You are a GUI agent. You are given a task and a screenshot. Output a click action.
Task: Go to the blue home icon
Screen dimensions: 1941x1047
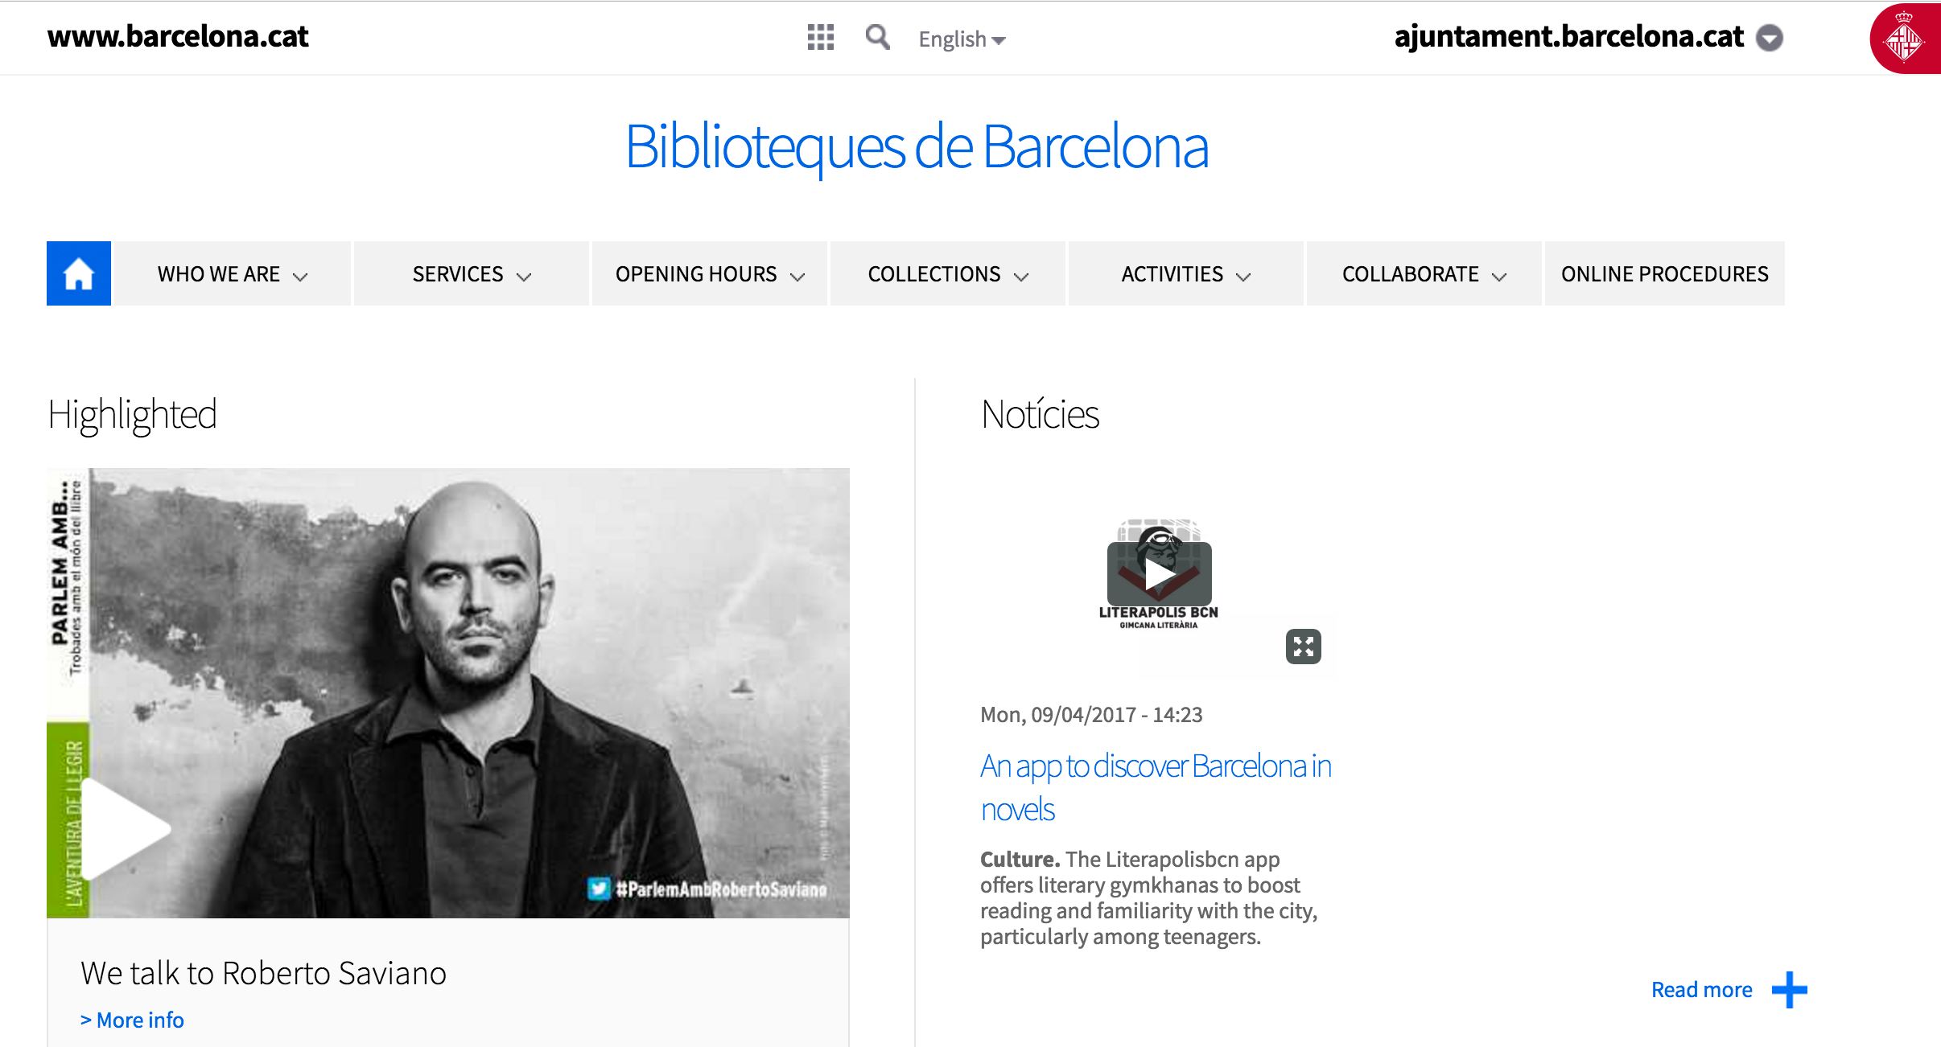pos(79,273)
